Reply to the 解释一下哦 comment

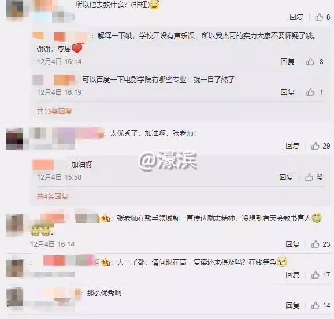click(287, 62)
